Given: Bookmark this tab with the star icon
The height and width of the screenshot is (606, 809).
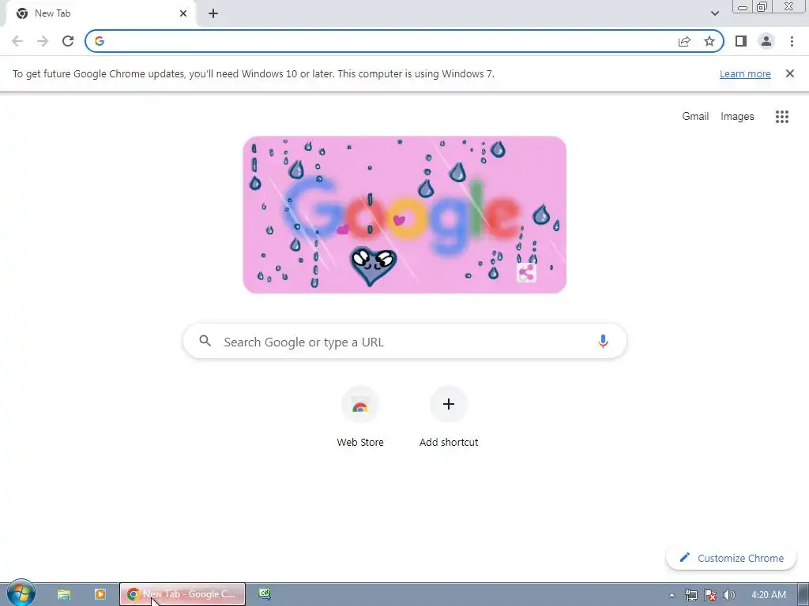Looking at the screenshot, I should (709, 41).
